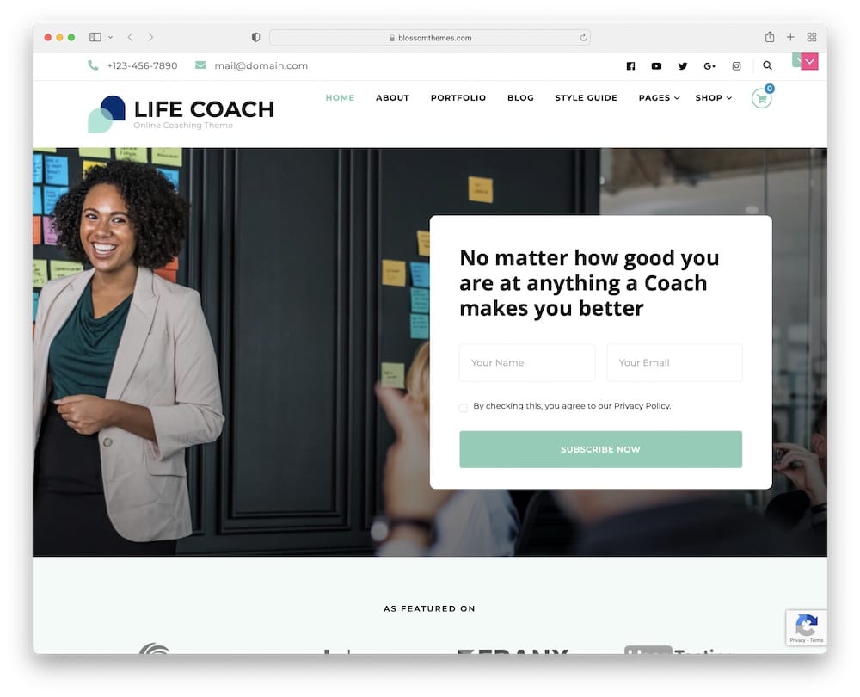Click the Safari share icon
860x697 pixels.
770,37
